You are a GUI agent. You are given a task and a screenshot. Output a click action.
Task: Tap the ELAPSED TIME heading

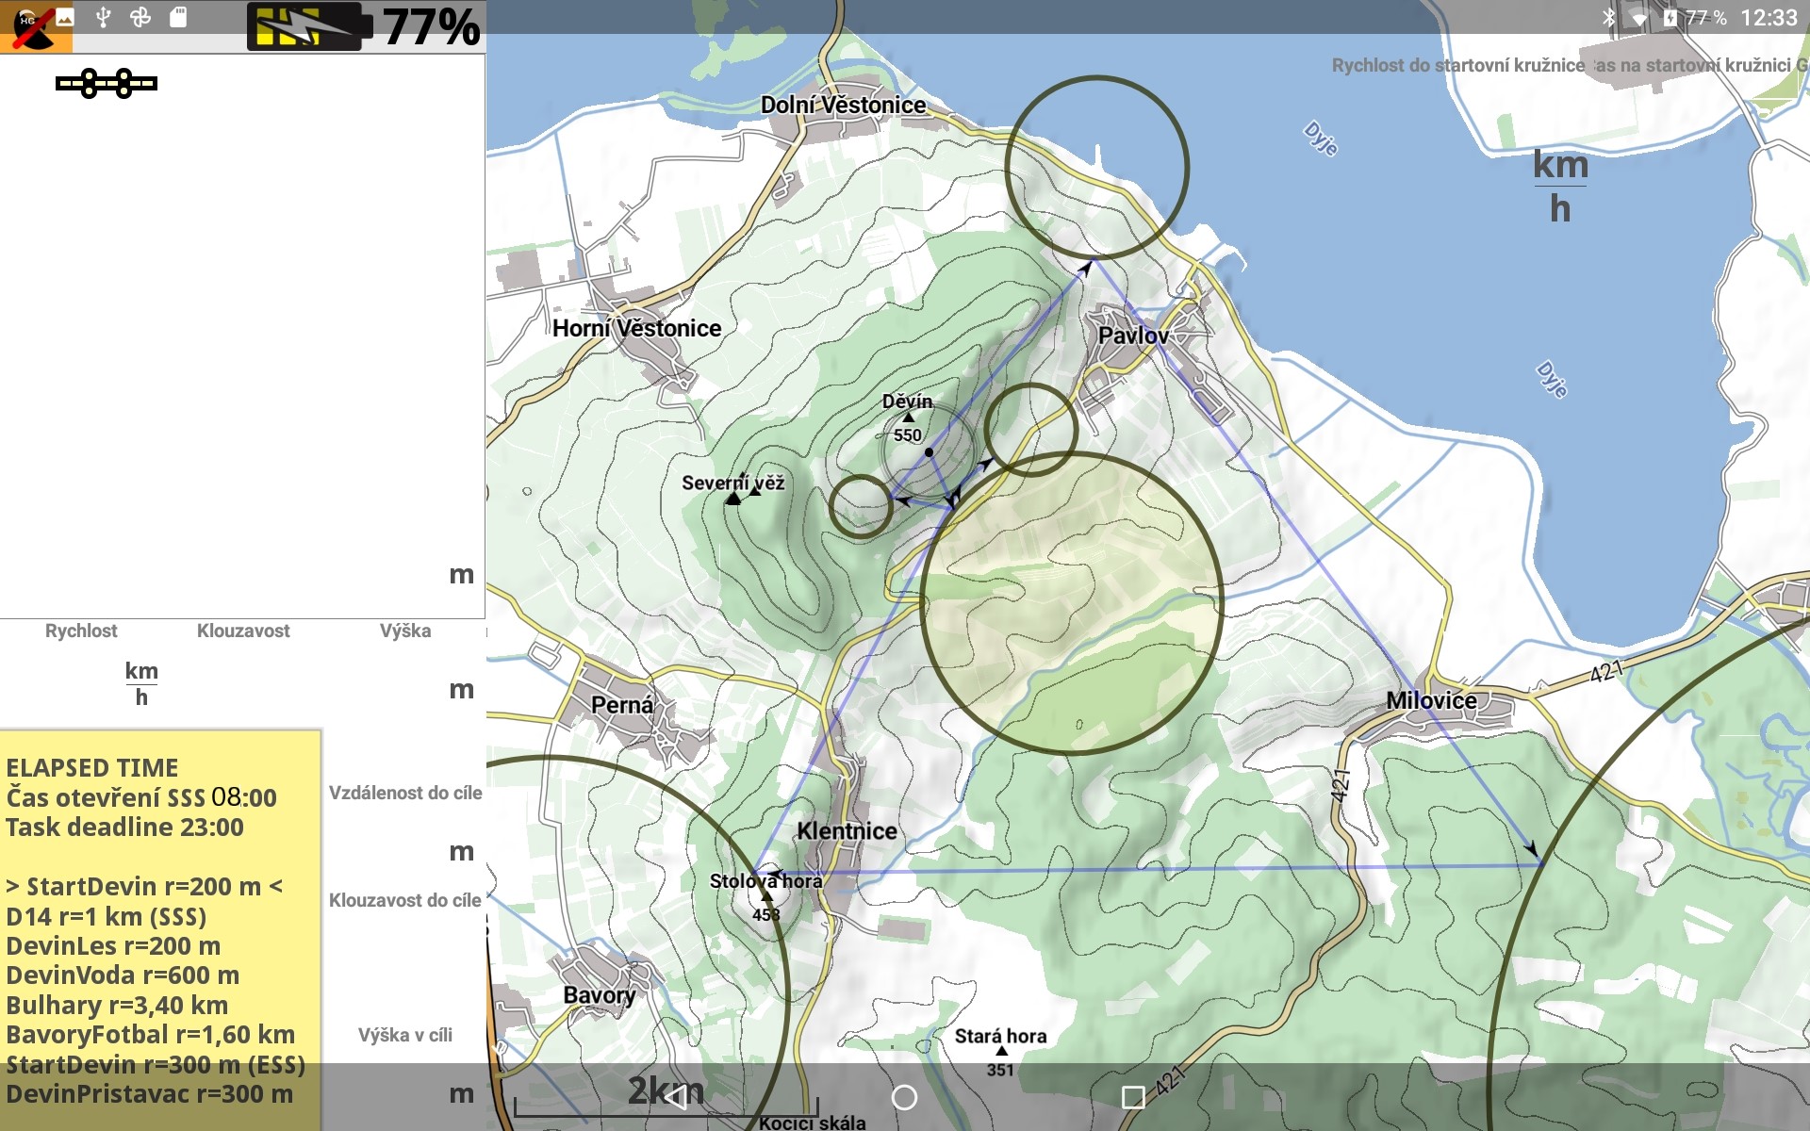tap(92, 767)
